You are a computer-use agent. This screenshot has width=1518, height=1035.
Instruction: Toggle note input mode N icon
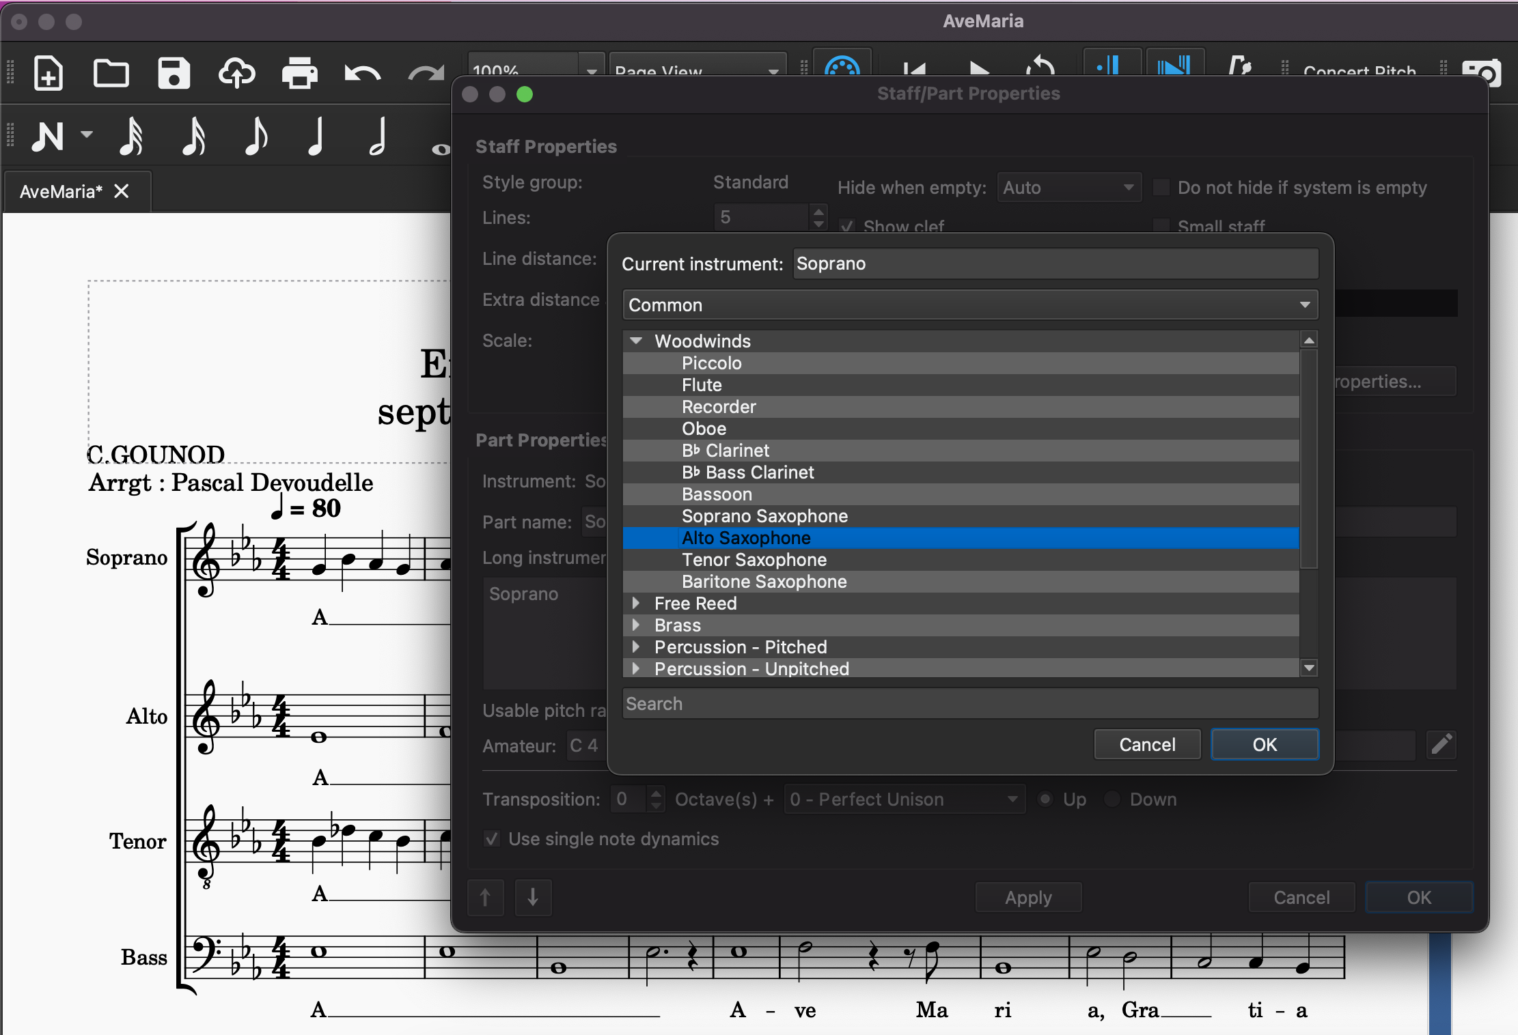pos(48,136)
